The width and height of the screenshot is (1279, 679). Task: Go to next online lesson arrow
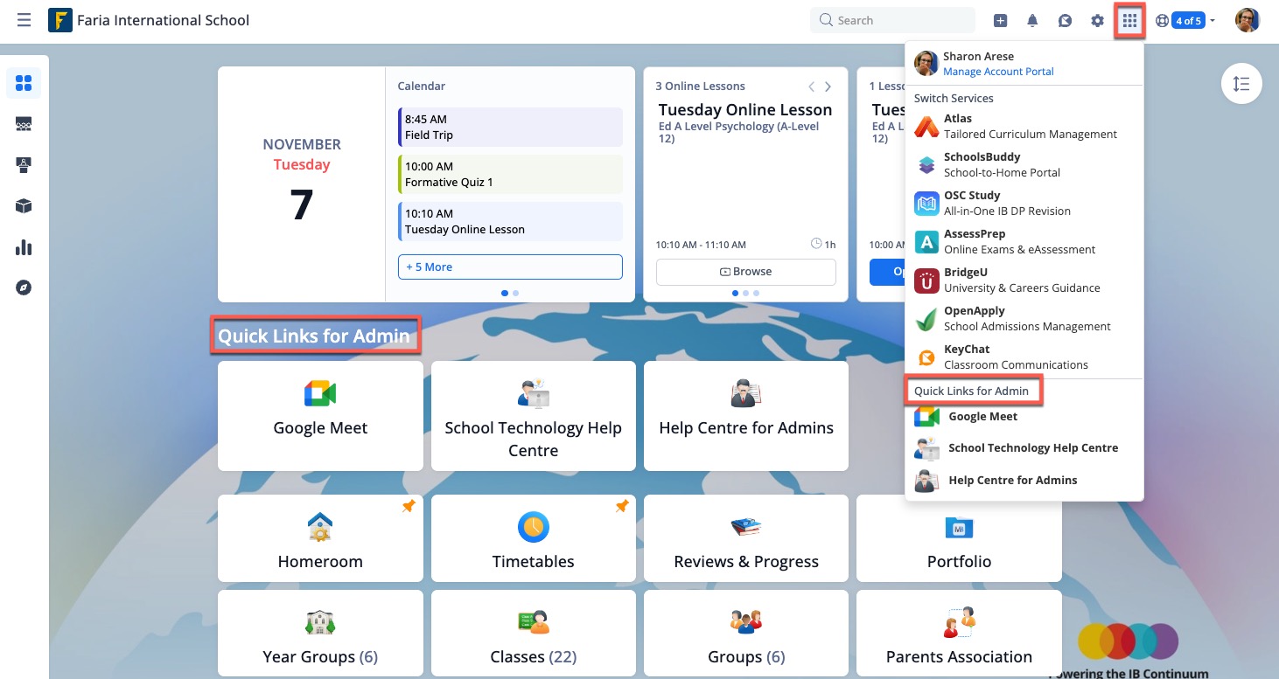828,87
